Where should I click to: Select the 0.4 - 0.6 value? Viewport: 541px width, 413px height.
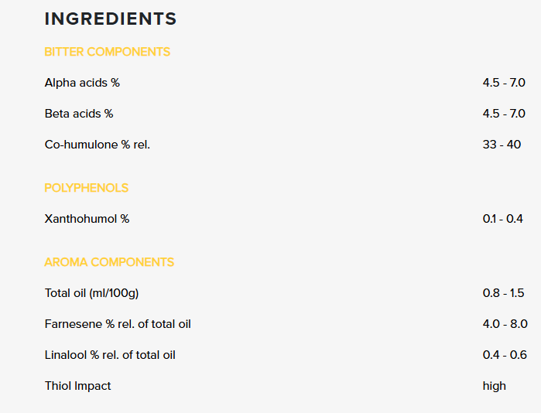[x=505, y=355]
